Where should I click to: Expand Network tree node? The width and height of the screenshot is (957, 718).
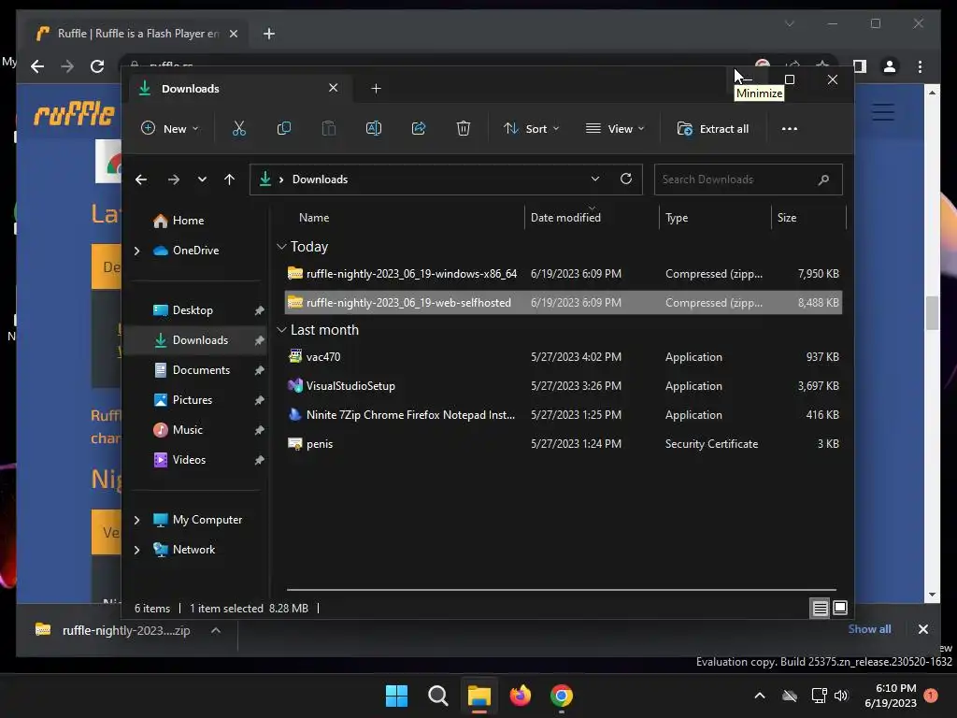136,550
